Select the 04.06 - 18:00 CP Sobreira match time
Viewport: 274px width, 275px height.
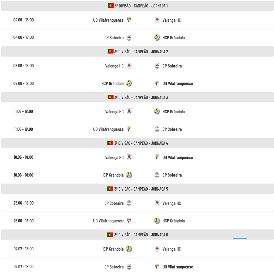click(23, 37)
